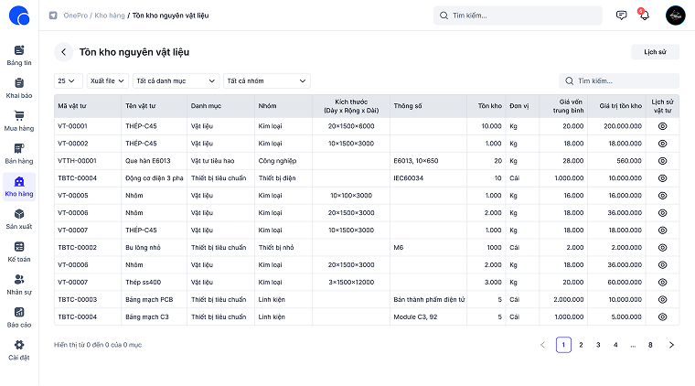The width and height of the screenshot is (695, 386).
Task: Open the Xuất file dropdown
Action: click(107, 80)
